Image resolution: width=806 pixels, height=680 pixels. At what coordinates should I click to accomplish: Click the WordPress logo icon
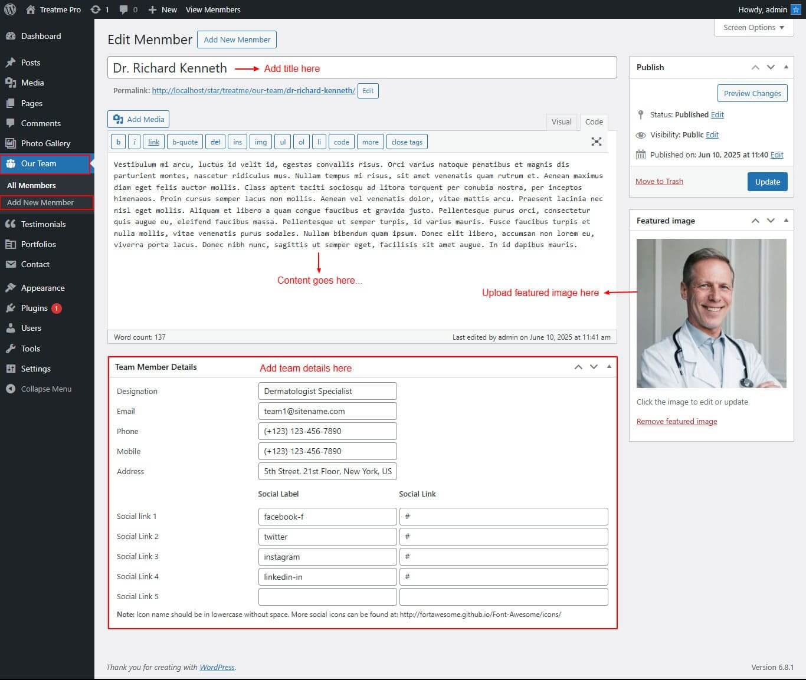[10, 9]
